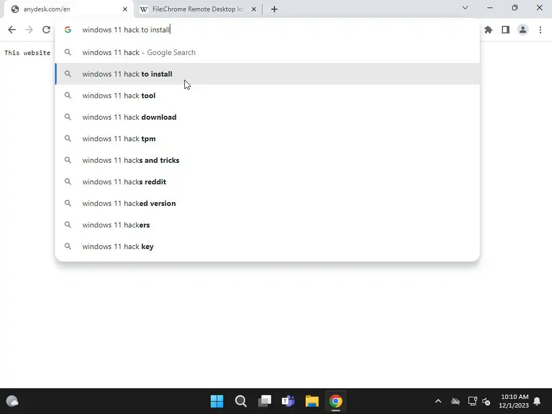Click the muted volume tray icon
The image size is (552, 414).
tap(486, 401)
